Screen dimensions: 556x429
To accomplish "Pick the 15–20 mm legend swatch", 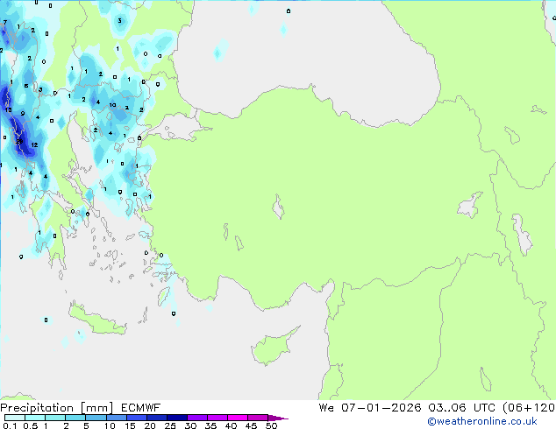I will (x=136, y=418).
